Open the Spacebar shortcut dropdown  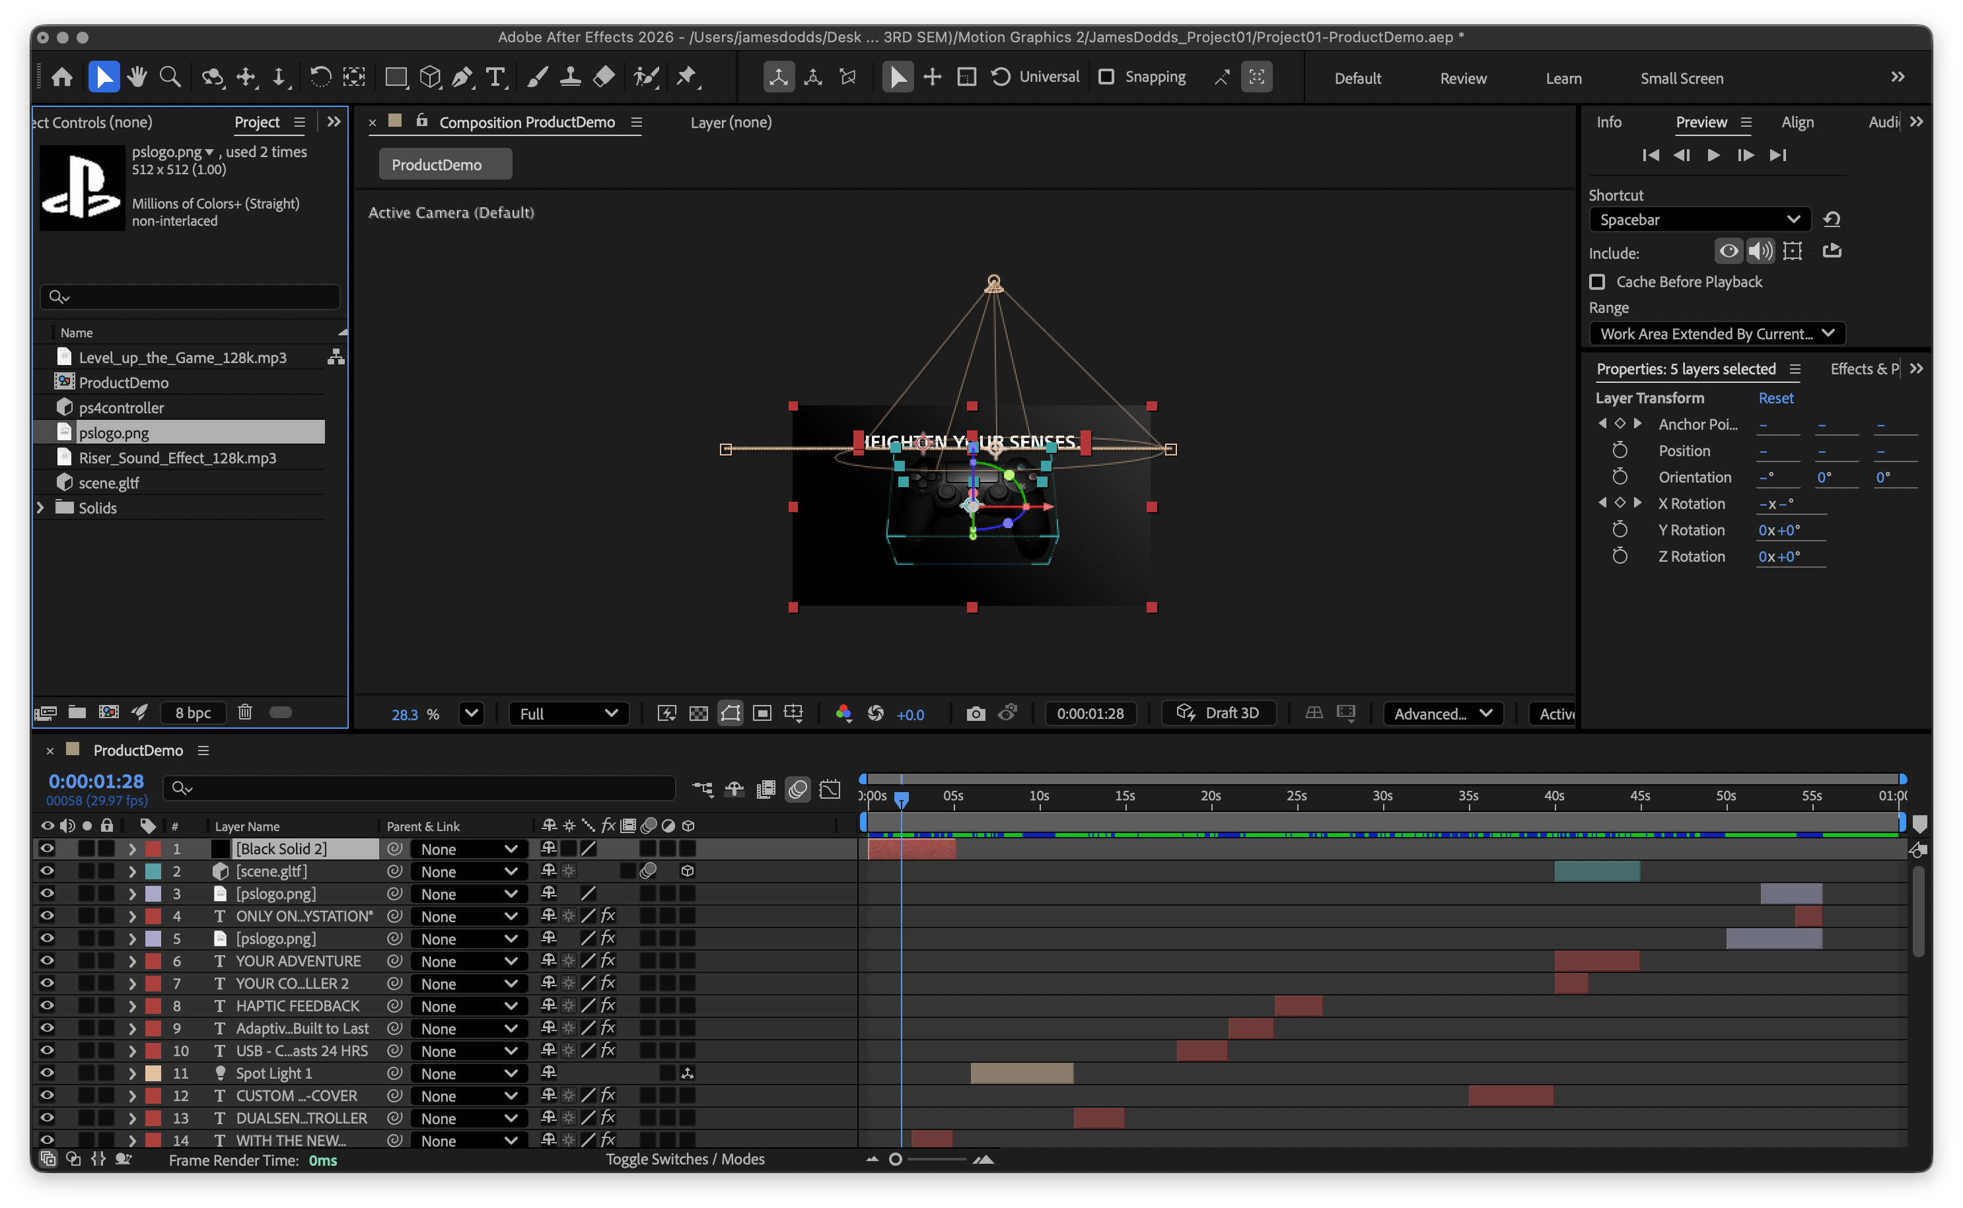point(1699,220)
